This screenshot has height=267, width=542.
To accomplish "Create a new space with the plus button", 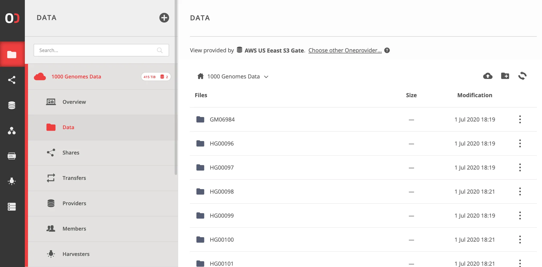I will tap(164, 18).
